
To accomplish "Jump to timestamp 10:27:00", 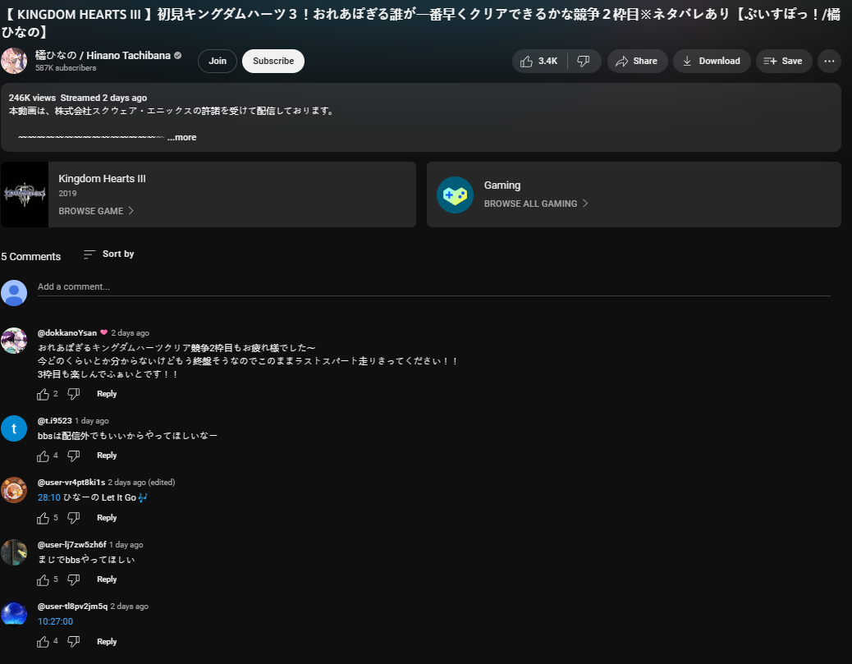I will [55, 621].
